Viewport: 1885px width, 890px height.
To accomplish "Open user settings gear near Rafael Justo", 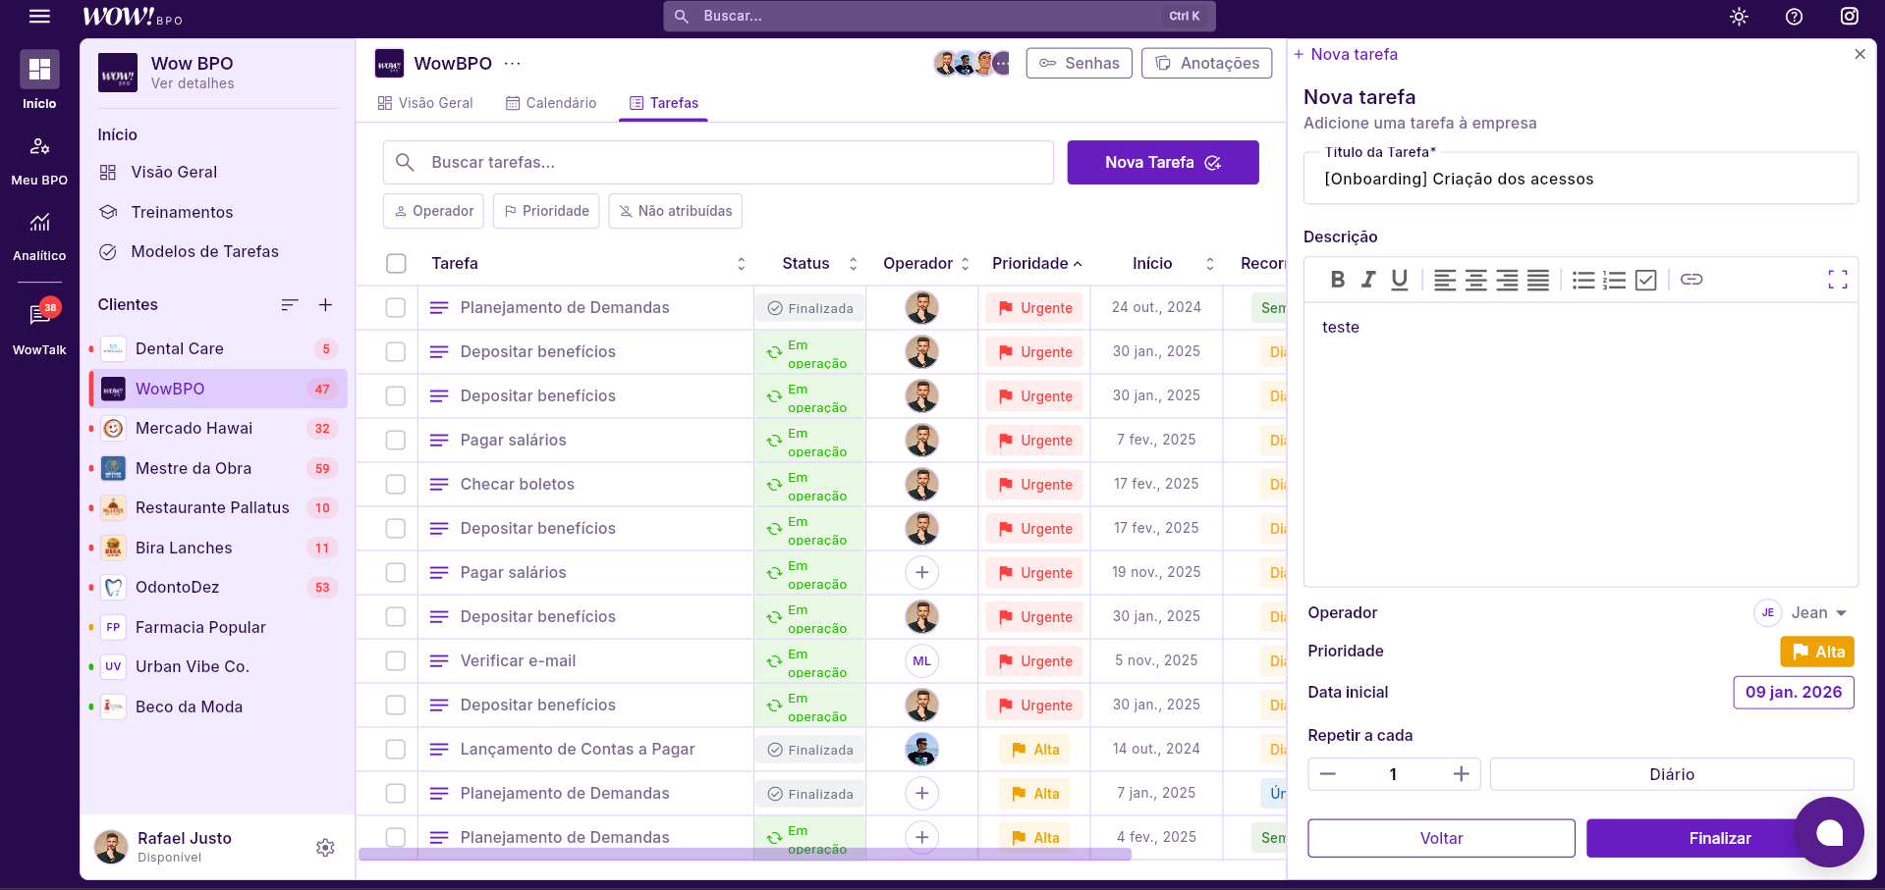I will pyautogui.click(x=325, y=847).
